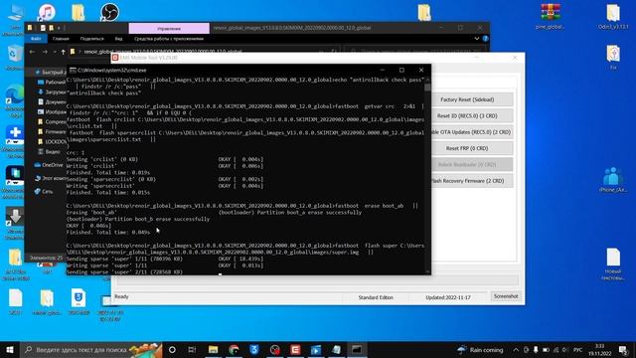Image resolution: width=636 pixels, height=358 pixels.
Task: Click the volume icon in system tray
Action: (x=565, y=350)
